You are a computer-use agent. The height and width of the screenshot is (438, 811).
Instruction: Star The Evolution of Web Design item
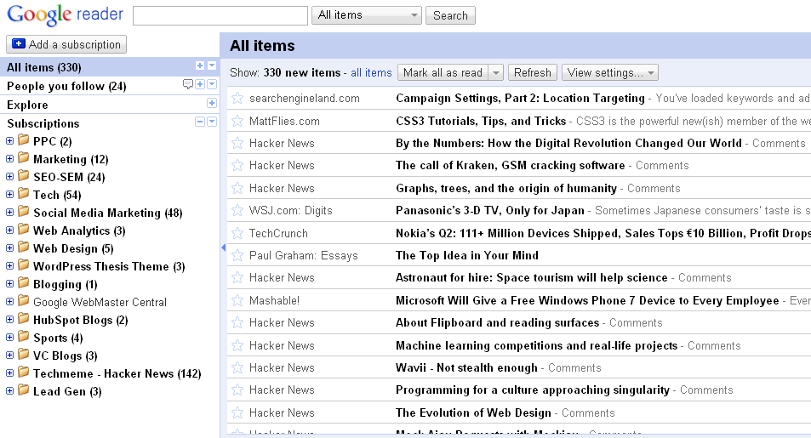(x=237, y=412)
